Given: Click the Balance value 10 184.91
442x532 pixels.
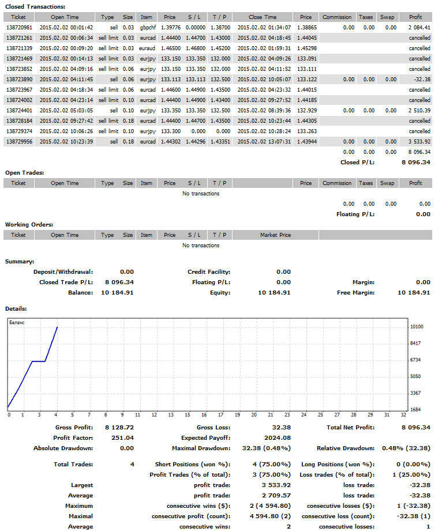Looking at the screenshot, I should (x=117, y=292).
